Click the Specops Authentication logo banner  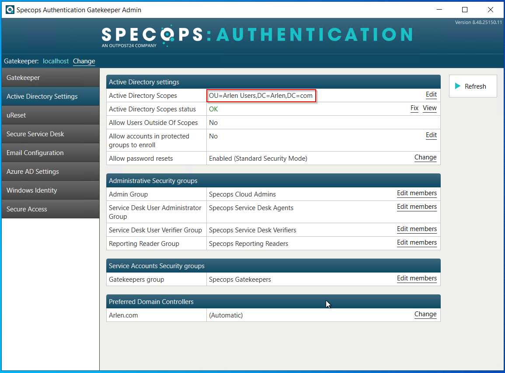pyautogui.click(x=257, y=36)
